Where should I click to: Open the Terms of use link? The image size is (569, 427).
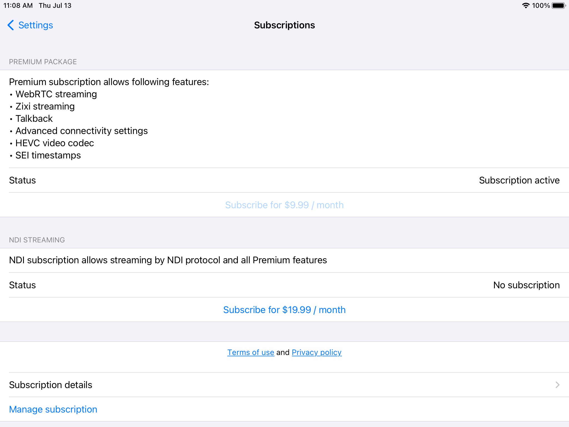click(251, 352)
